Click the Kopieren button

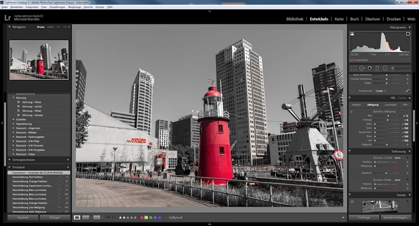coord(23,217)
